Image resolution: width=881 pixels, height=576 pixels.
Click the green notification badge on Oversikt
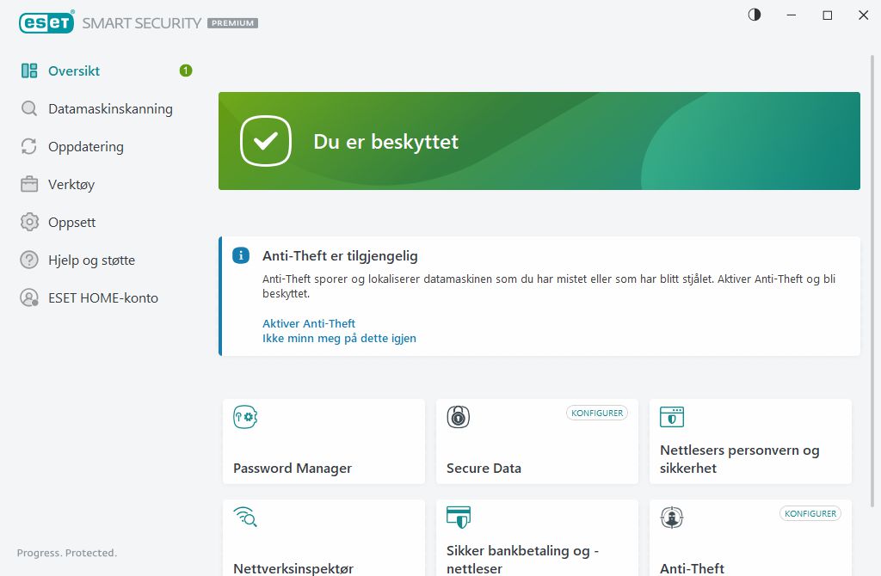click(186, 70)
